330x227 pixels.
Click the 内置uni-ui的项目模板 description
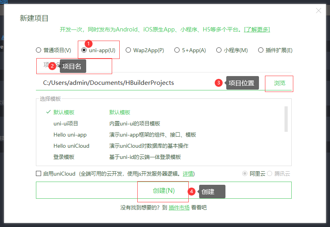point(135,123)
